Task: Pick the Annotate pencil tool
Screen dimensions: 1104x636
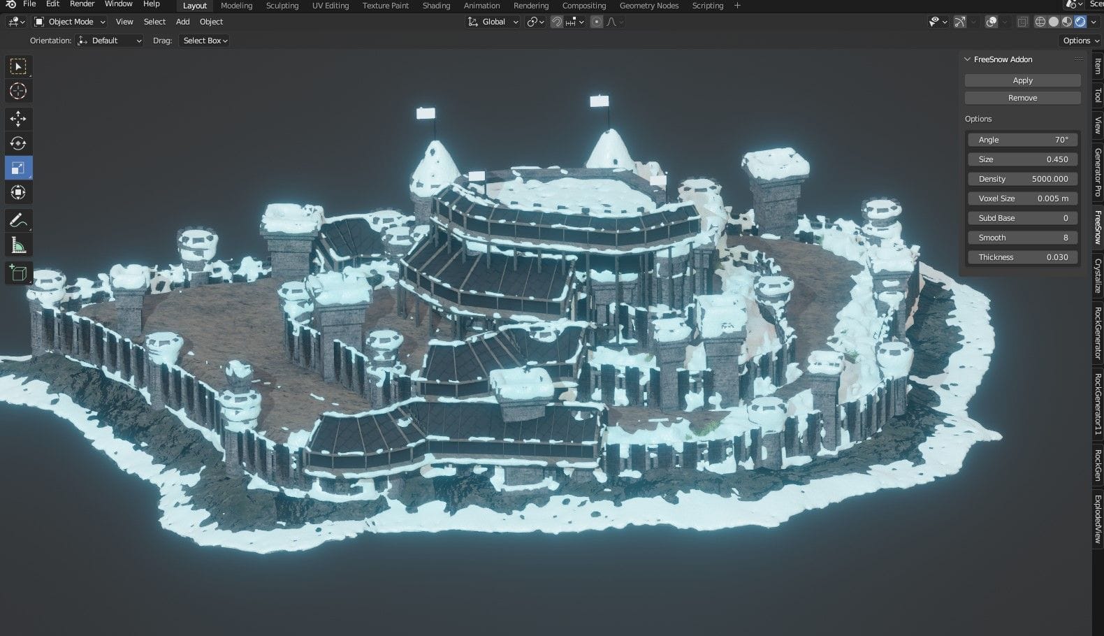Action: click(18, 221)
